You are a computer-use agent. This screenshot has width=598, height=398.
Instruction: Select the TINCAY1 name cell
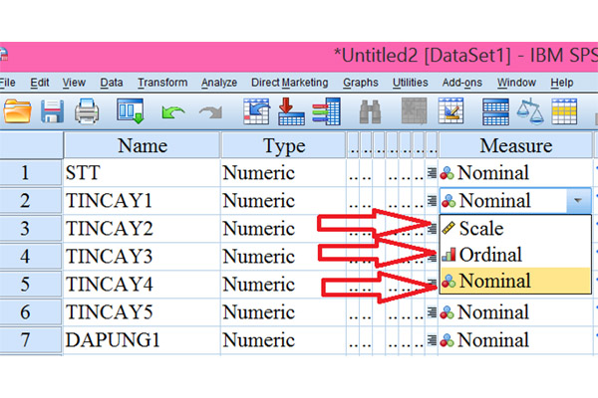pyautogui.click(x=142, y=200)
